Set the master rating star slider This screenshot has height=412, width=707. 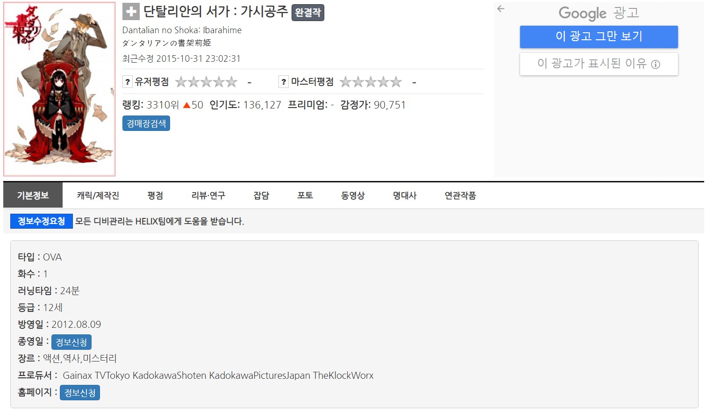pyautogui.click(x=371, y=82)
